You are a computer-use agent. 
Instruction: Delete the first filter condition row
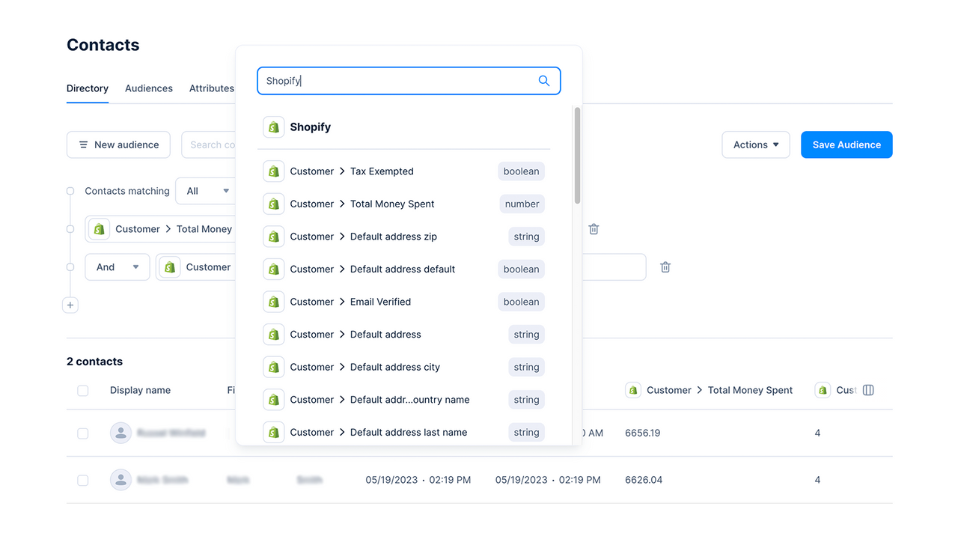[x=594, y=229]
